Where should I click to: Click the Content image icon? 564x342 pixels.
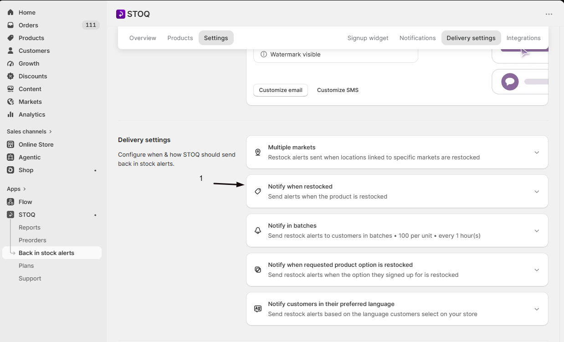pos(10,89)
